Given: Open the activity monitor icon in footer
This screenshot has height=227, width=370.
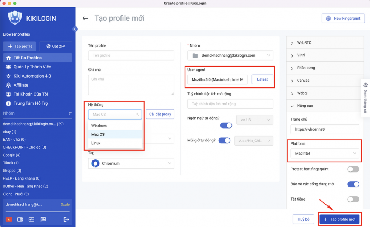Looking at the screenshot, I should click(x=31, y=219).
